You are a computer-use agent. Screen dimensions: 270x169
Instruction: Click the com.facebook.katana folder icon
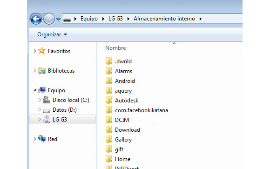[109, 110]
